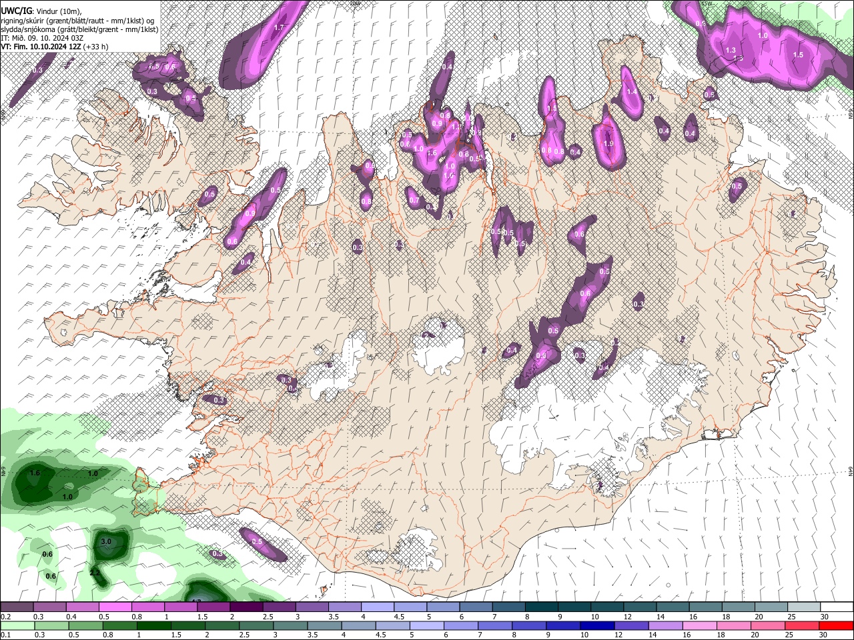The image size is (854, 640).
Task: Click the 1.5 value in the top-right pink area
Action: [x=799, y=55]
